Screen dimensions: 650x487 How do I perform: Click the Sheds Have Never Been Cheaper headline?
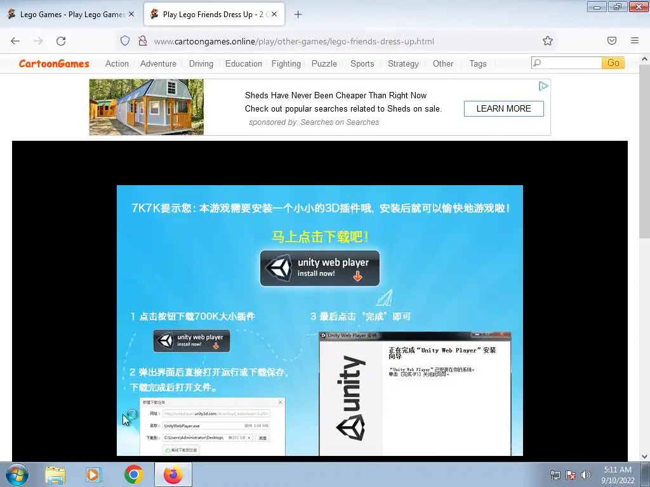(335, 95)
